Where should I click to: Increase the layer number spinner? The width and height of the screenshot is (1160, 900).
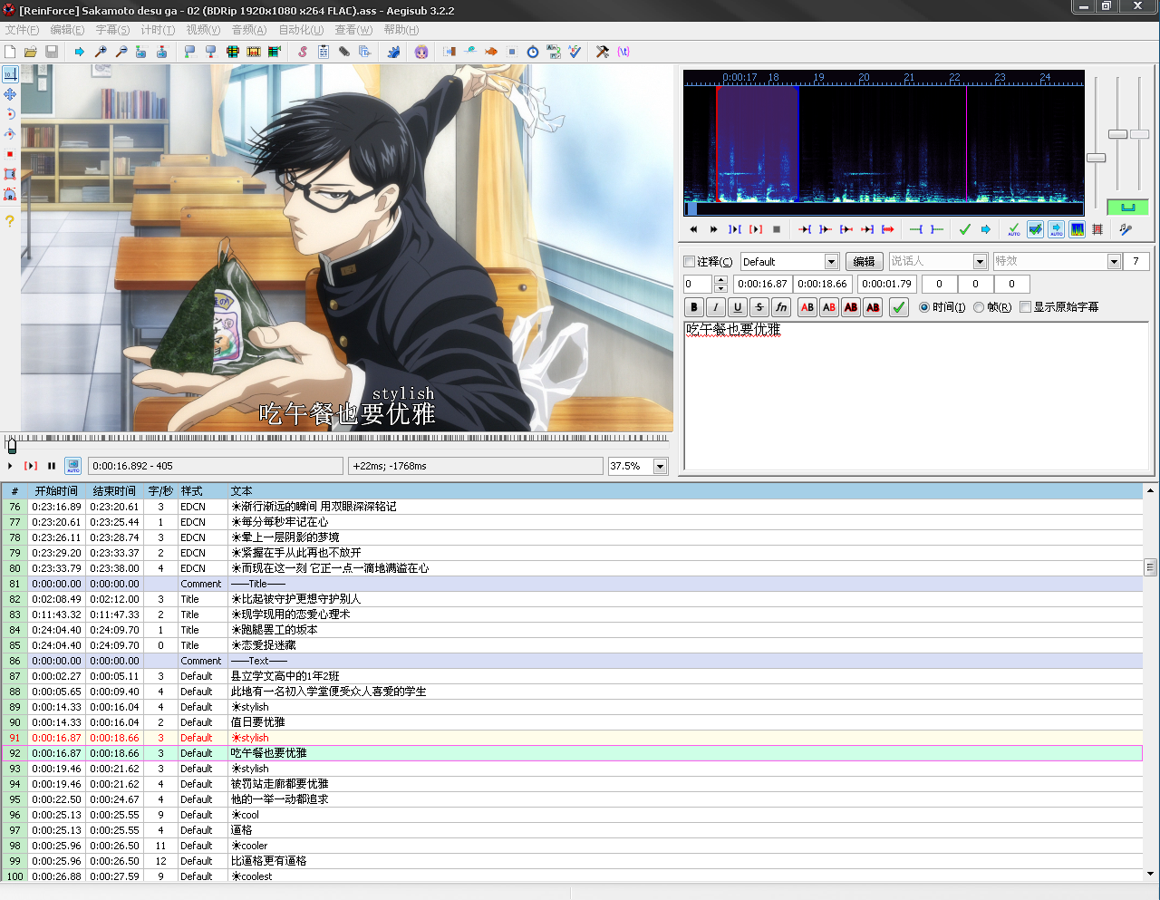pyautogui.click(x=721, y=280)
